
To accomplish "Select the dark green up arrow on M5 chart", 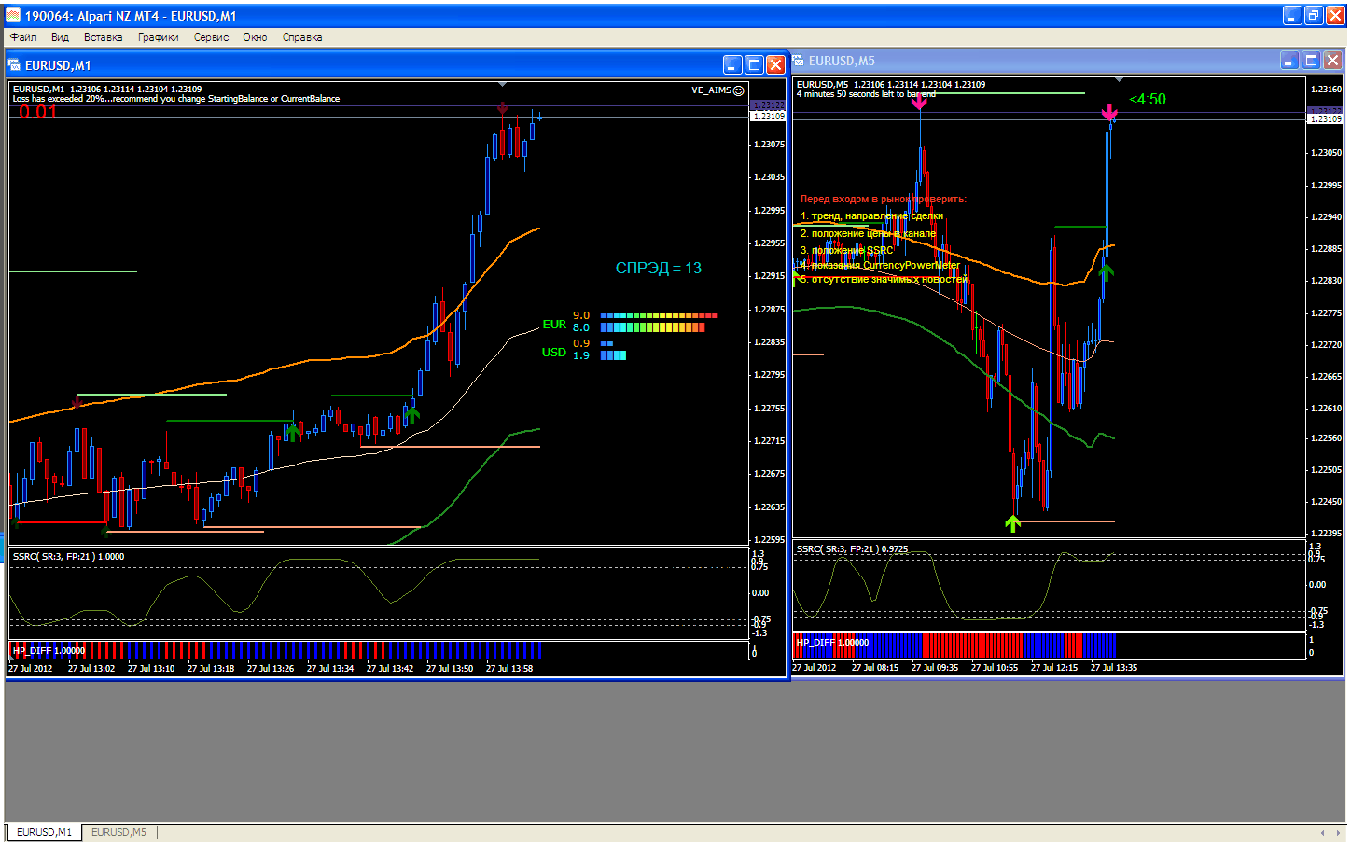I will pyautogui.click(x=1106, y=271).
